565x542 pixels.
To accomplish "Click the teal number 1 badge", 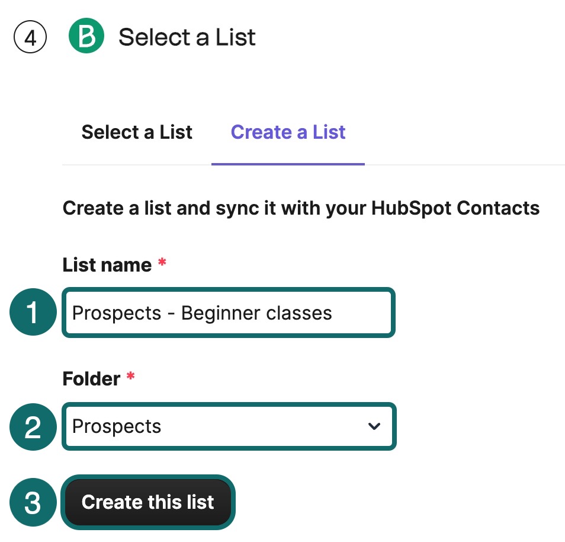I will tap(33, 313).
